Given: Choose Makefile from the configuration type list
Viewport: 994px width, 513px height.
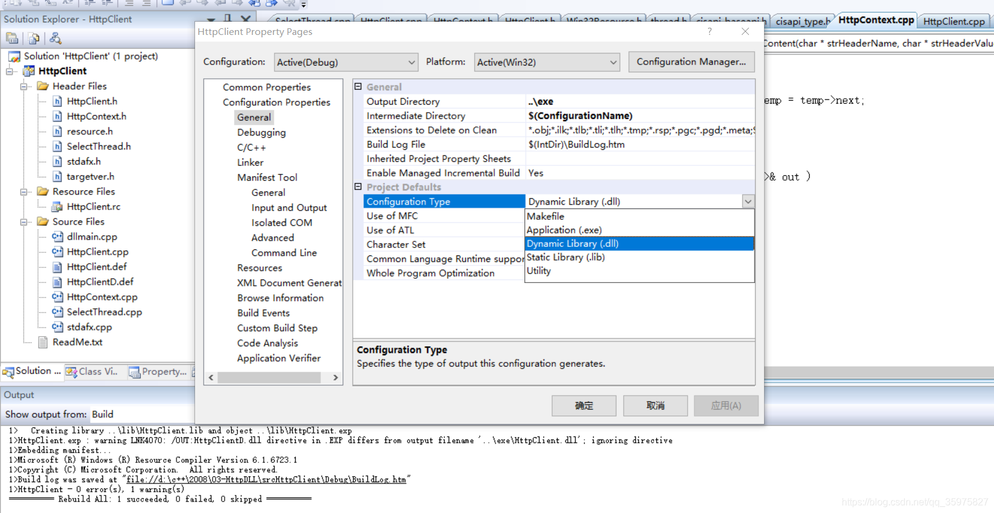Looking at the screenshot, I should tap(639, 216).
